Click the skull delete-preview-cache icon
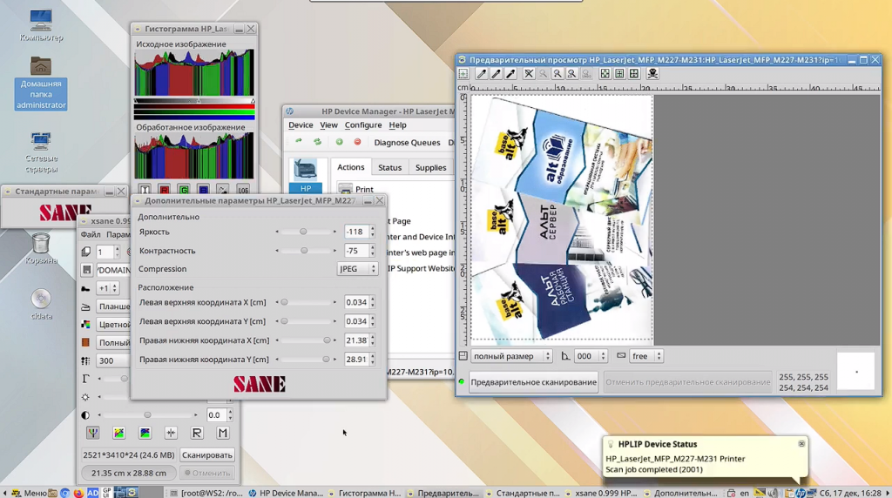The height and width of the screenshot is (498, 892). pyautogui.click(x=652, y=74)
